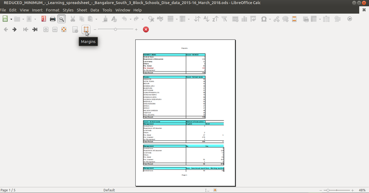Click the AutoFilter funnel icon
369x193 pixels.
(224, 19)
